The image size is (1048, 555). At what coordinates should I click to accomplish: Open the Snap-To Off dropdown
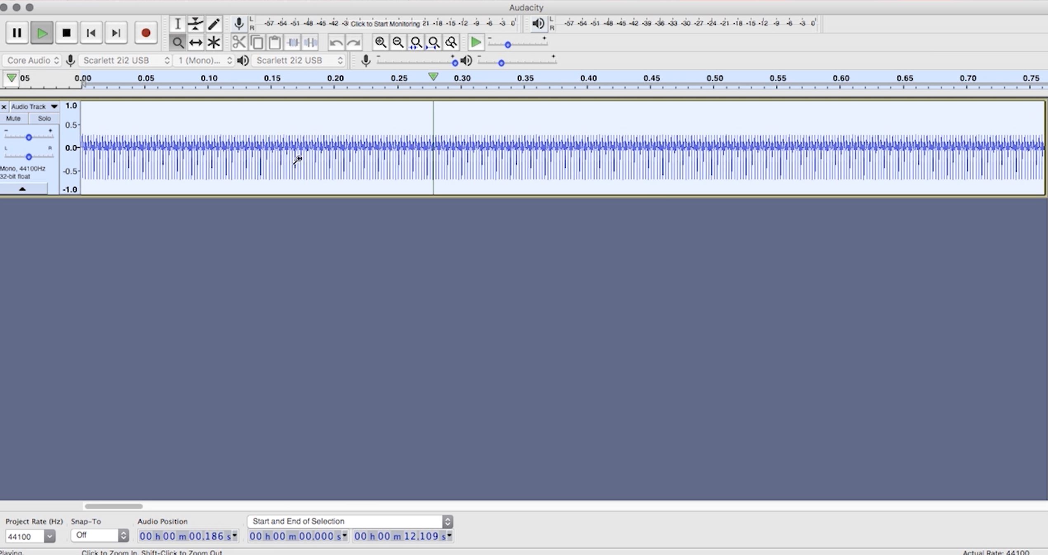click(99, 535)
